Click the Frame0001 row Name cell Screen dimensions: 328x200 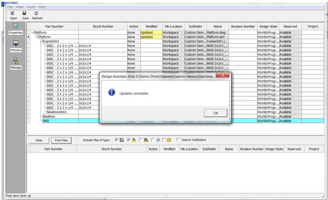[218, 41]
